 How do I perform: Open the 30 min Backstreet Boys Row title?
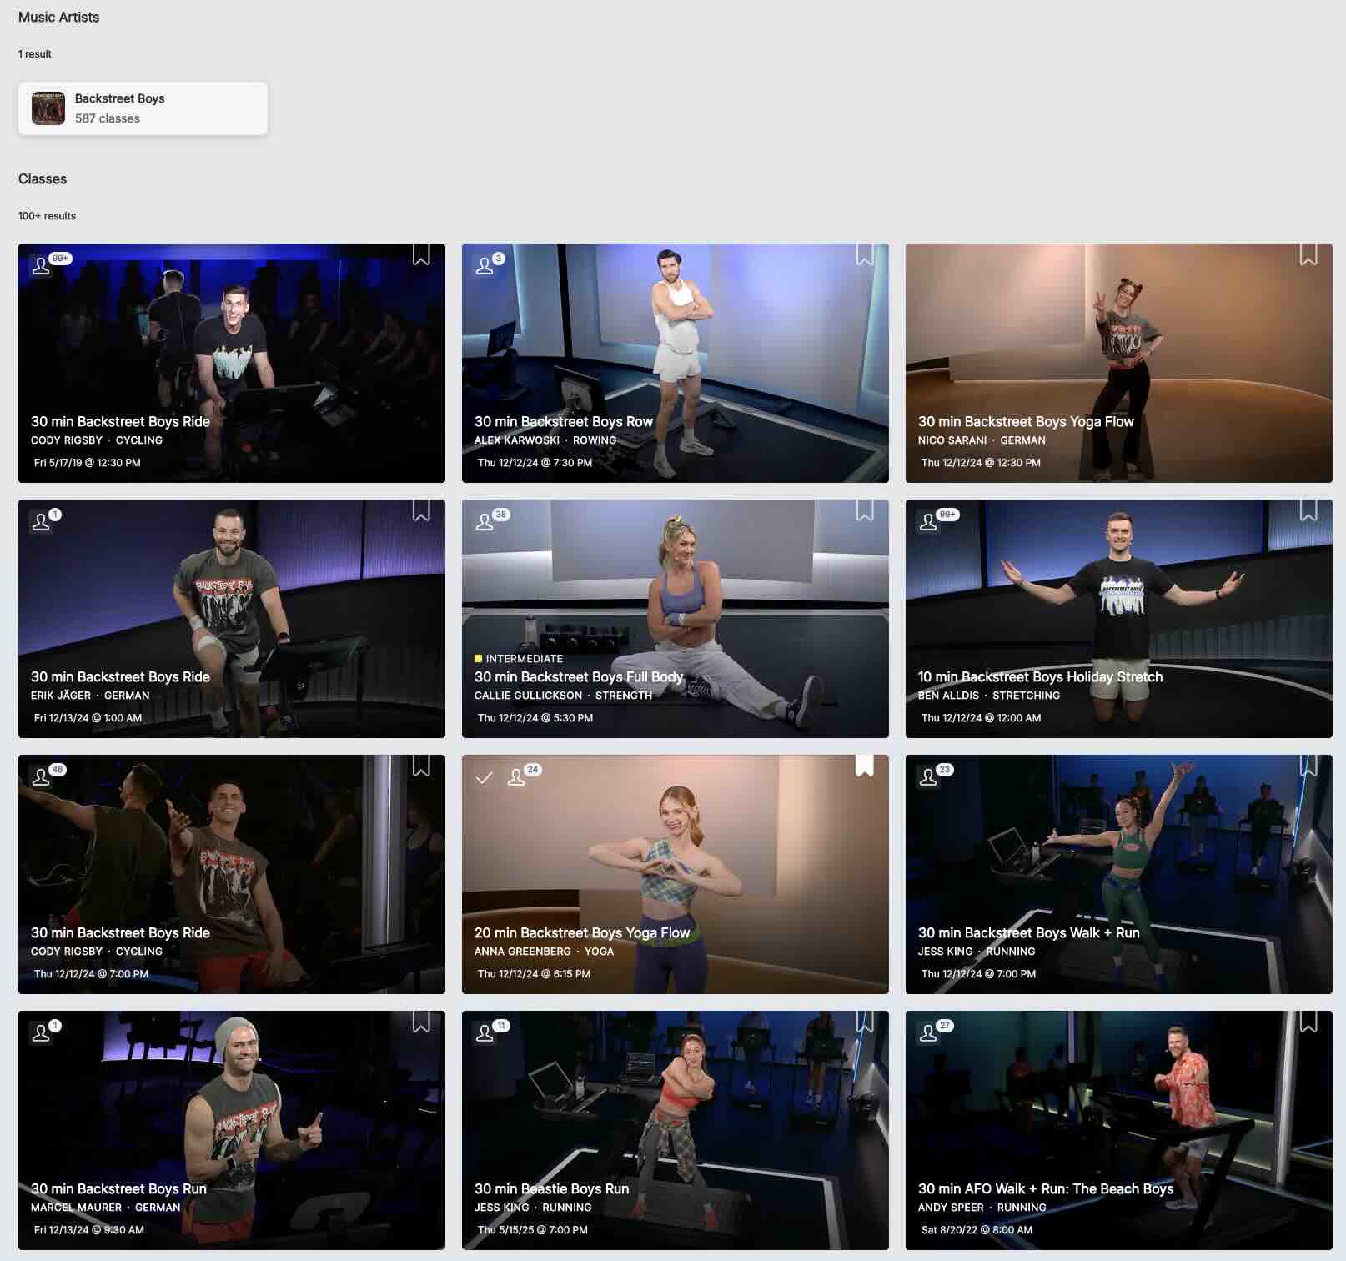tap(564, 421)
